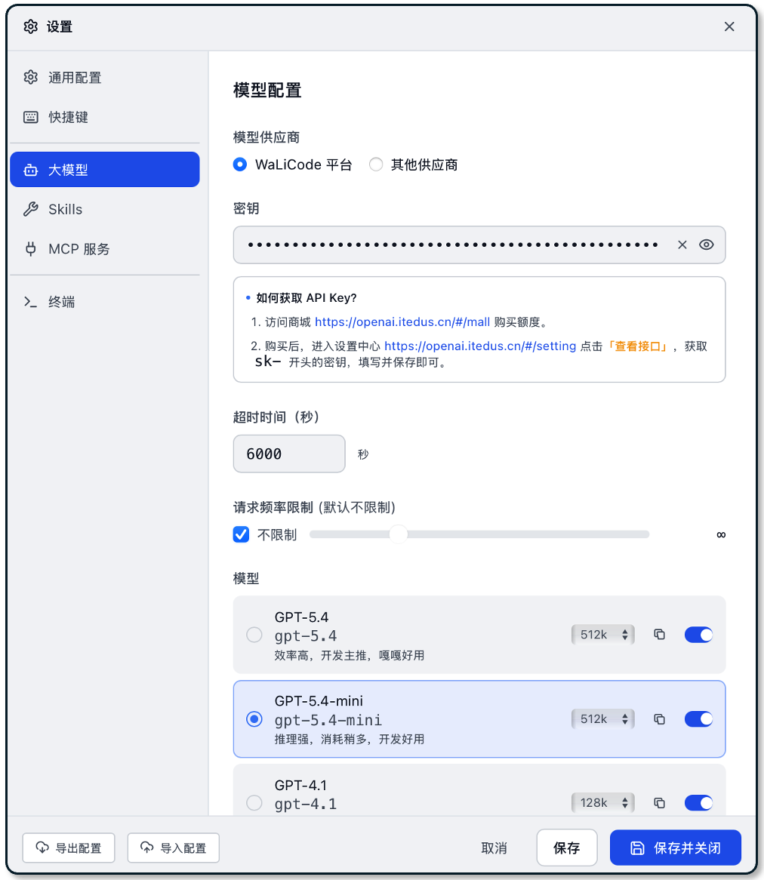Select the GPT-4.1 model radio button
The width and height of the screenshot is (764, 880).
pos(254,803)
